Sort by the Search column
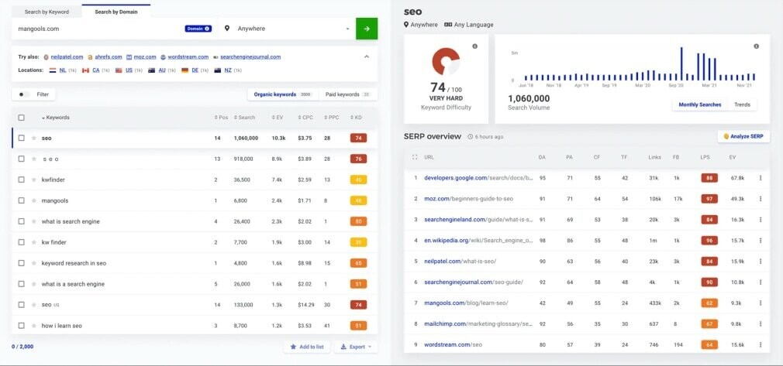 244,118
